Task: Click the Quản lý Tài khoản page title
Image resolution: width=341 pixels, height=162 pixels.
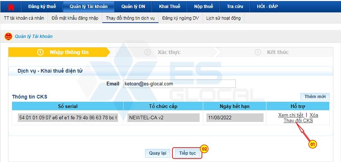Action: [34, 36]
